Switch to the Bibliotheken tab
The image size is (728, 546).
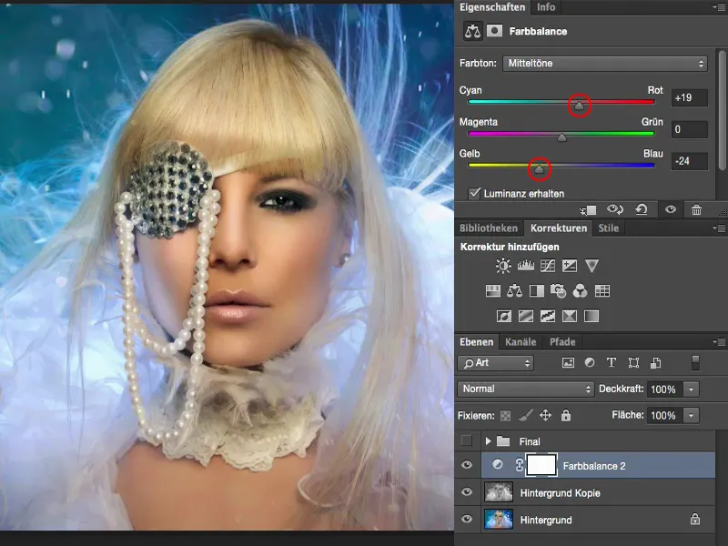click(x=489, y=228)
